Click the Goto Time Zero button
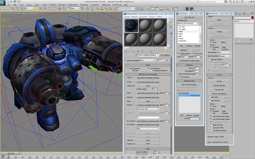The height and width of the screenshot is (159, 255). (189, 17)
